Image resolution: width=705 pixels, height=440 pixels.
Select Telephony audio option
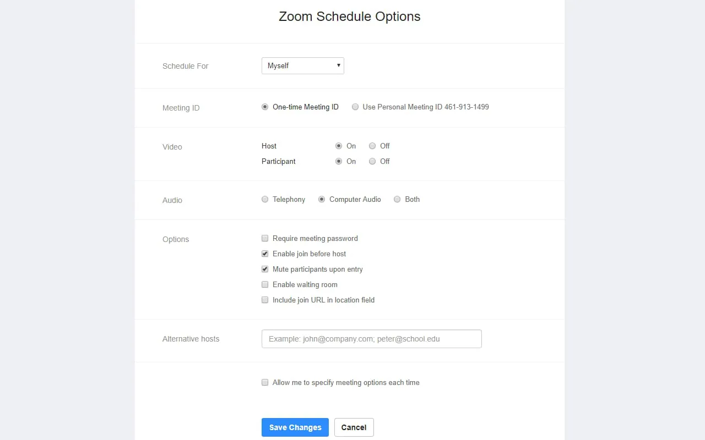[x=265, y=199]
